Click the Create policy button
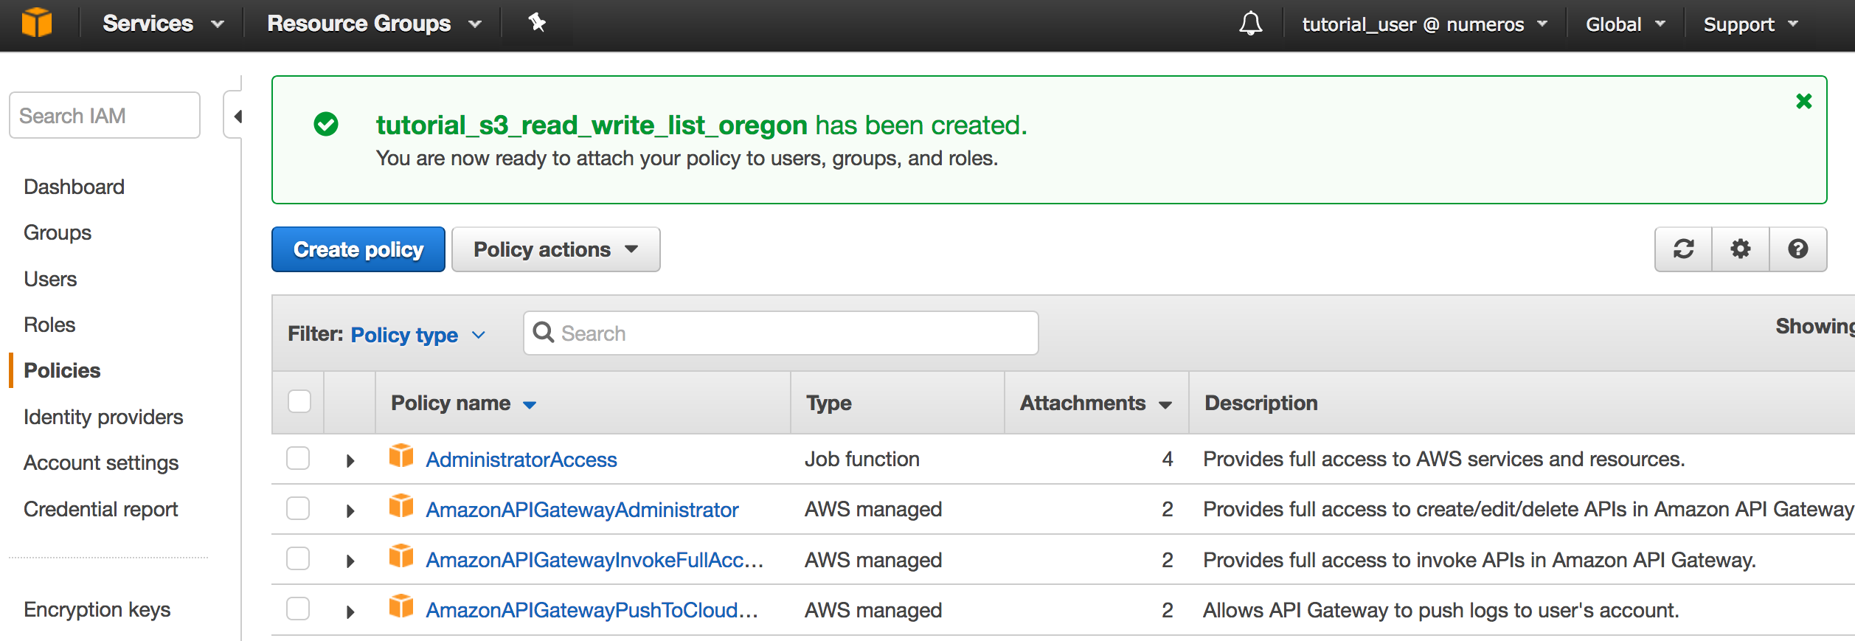Image resolution: width=1855 pixels, height=641 pixels. 358,249
